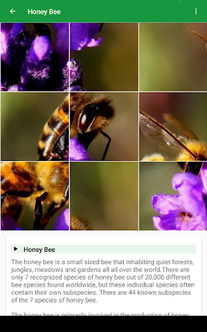Select the orange bee legs tile

tap(35, 196)
